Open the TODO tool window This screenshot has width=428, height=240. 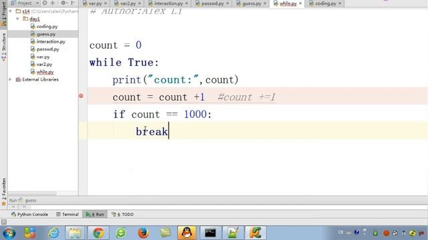pyautogui.click(x=122, y=215)
